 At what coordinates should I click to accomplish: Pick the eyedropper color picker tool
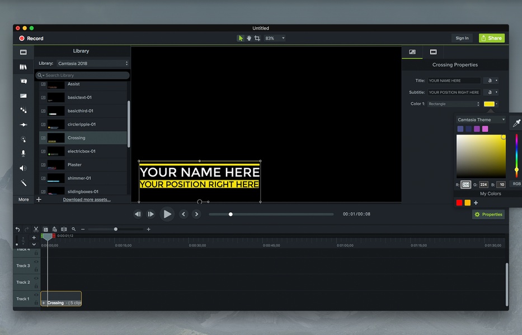click(x=516, y=123)
